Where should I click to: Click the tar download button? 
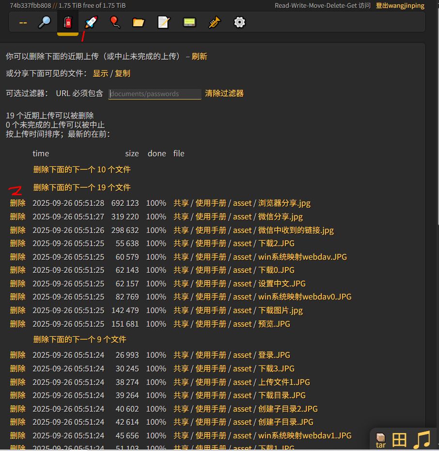tap(381, 441)
